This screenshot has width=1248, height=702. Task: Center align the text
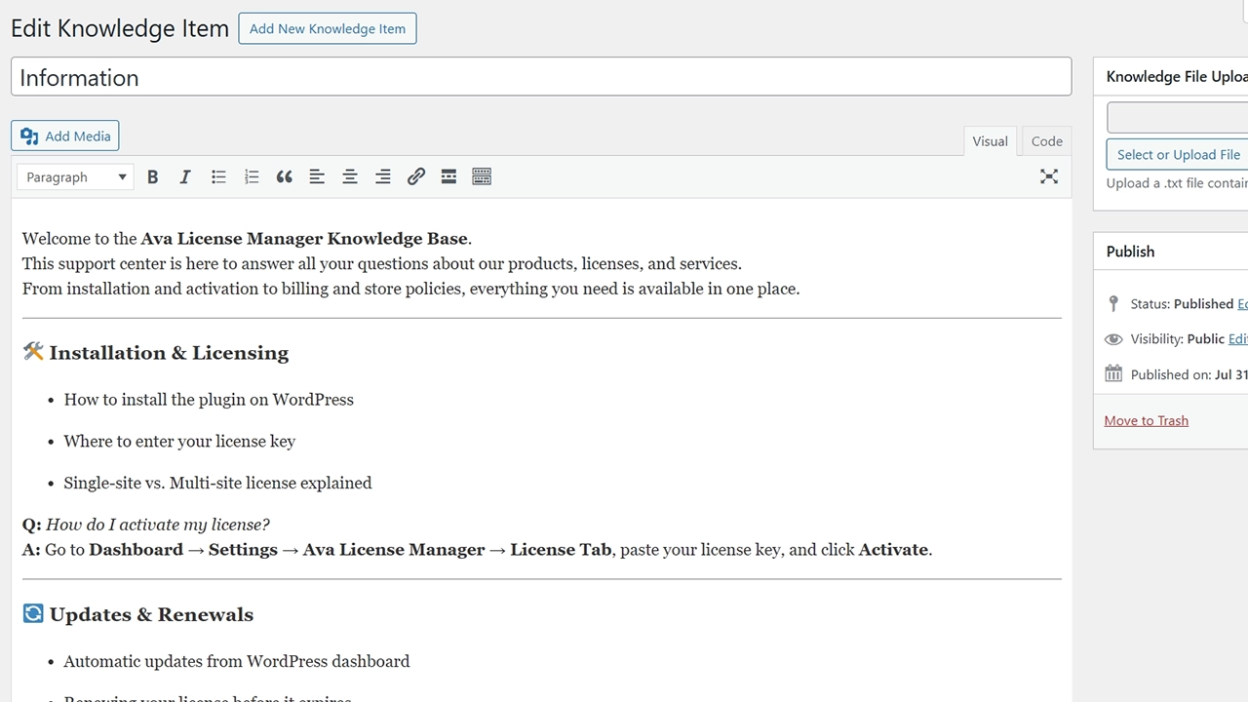(350, 176)
